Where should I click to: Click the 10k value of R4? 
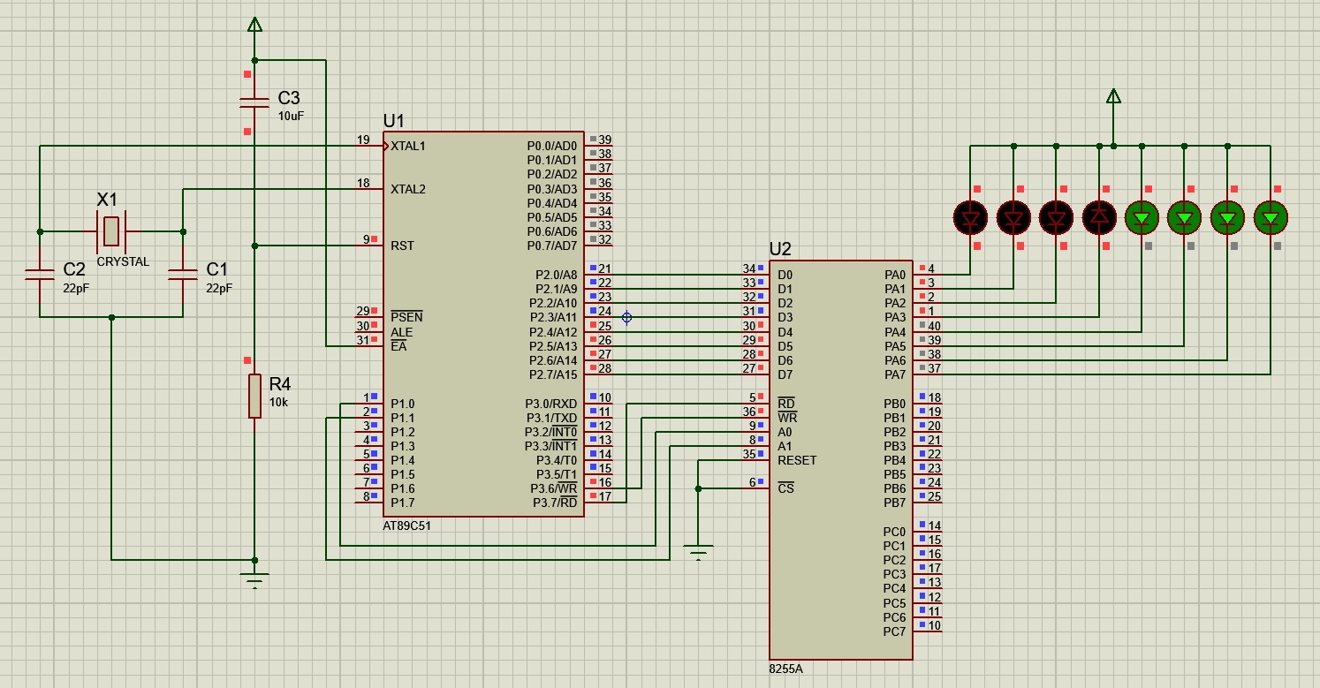click(278, 402)
